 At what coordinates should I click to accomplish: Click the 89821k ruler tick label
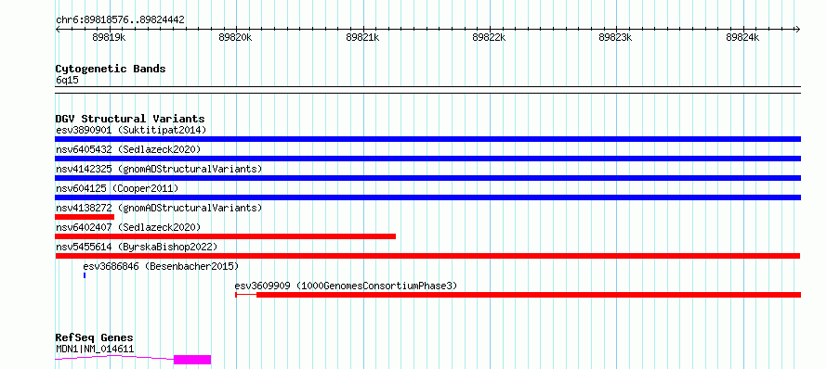(363, 37)
